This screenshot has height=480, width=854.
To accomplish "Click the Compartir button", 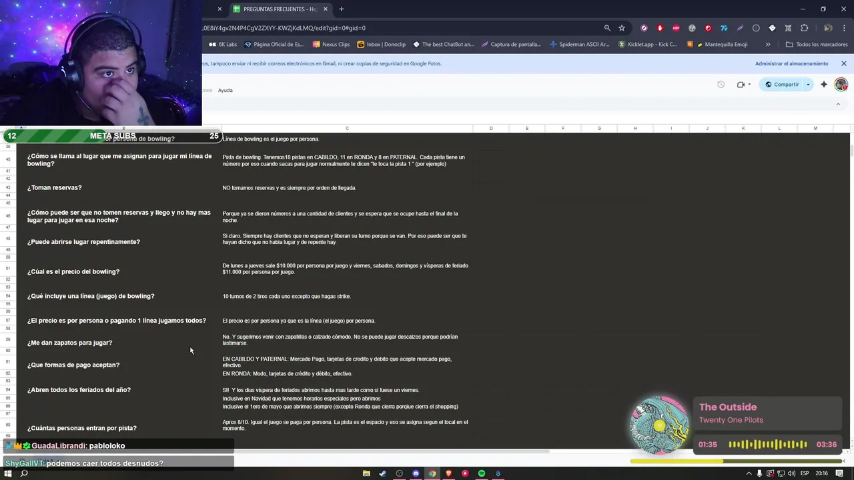I will (782, 85).
